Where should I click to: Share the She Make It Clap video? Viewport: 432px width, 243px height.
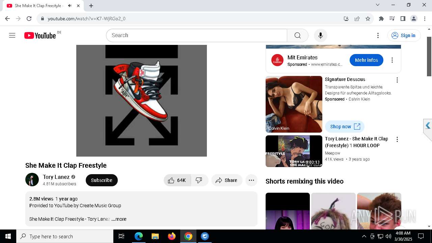point(226,180)
